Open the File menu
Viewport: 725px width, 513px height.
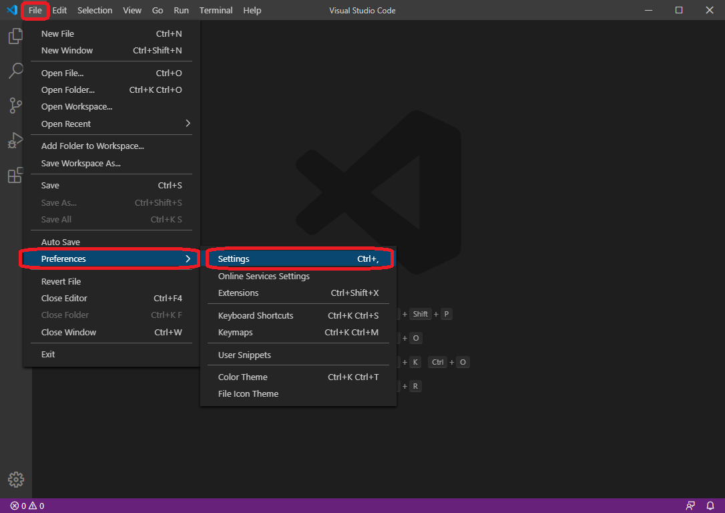pyautogui.click(x=35, y=10)
